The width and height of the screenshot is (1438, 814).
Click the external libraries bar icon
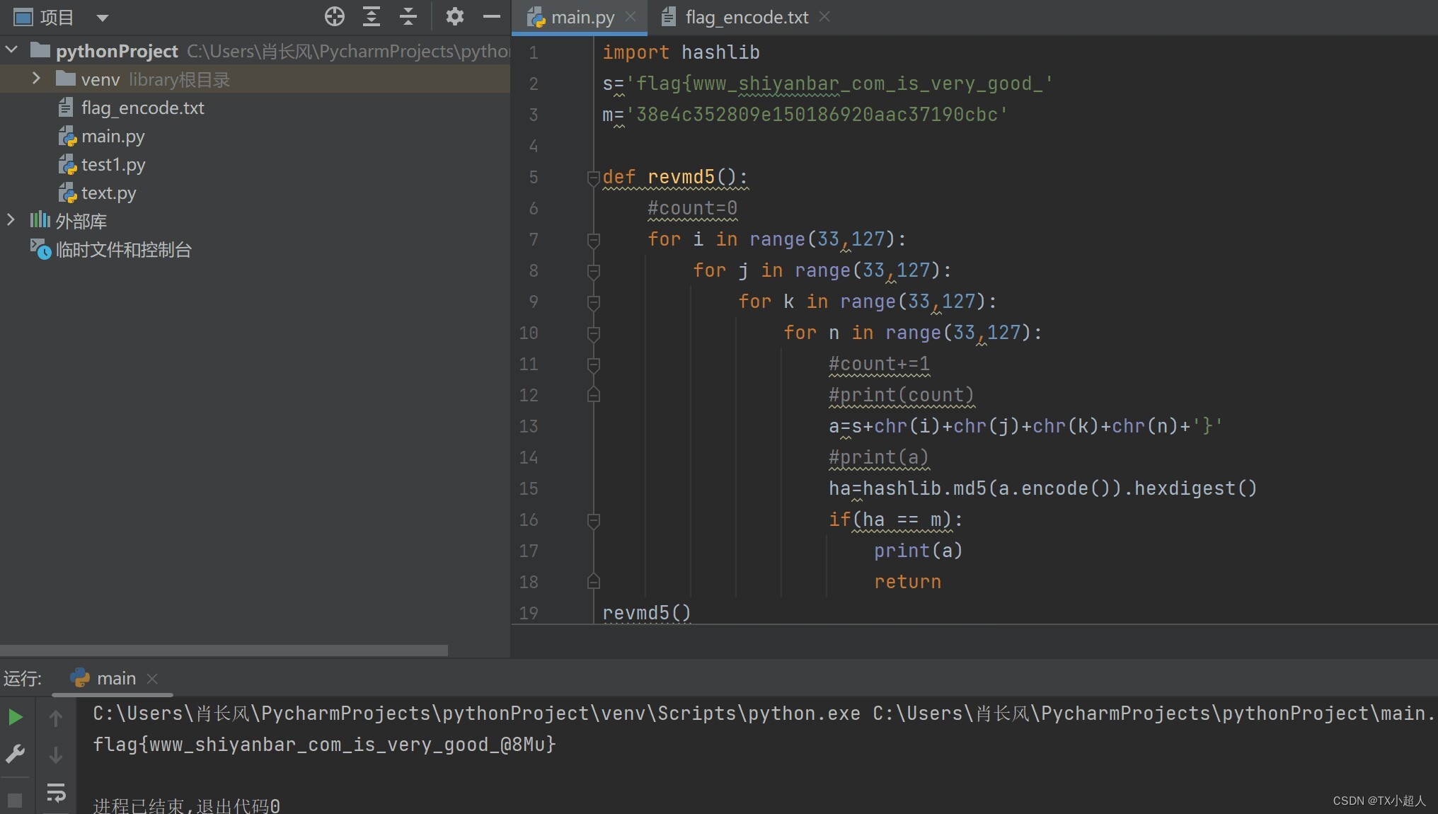tap(40, 220)
